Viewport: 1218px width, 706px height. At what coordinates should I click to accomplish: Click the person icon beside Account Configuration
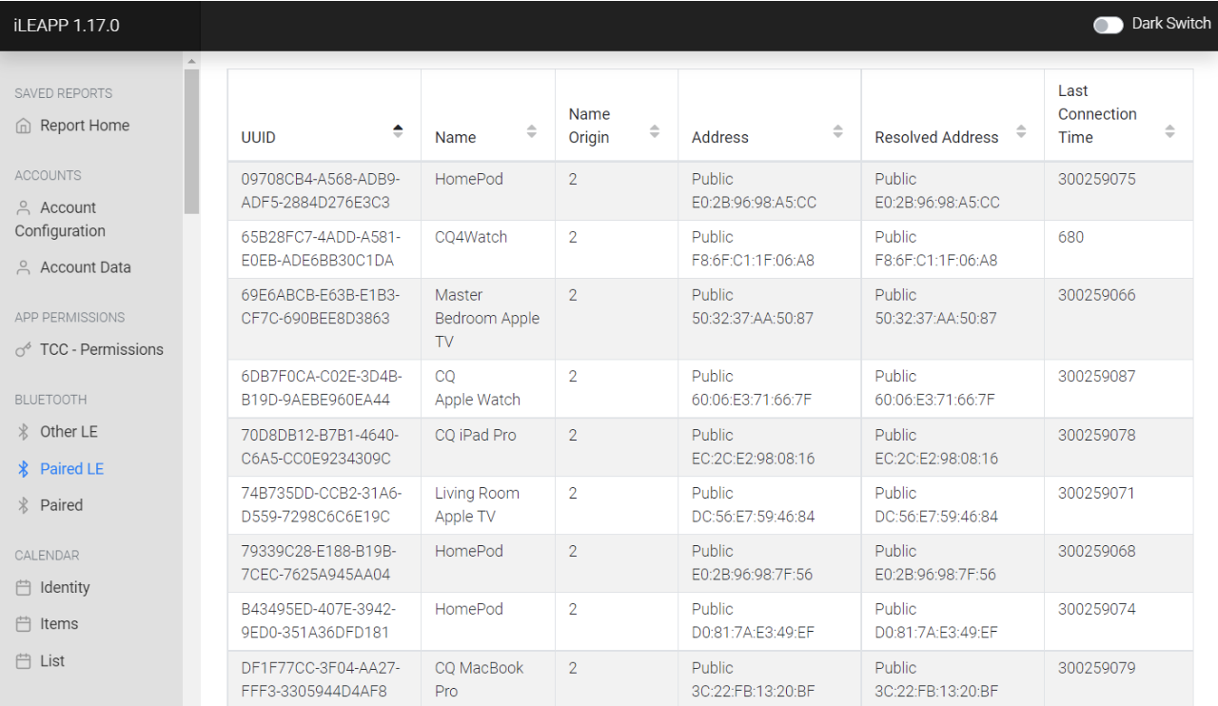point(24,207)
